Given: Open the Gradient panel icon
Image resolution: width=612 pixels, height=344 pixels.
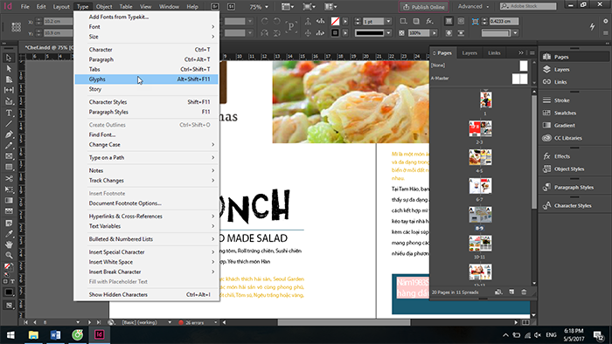Looking at the screenshot, I should click(x=546, y=125).
